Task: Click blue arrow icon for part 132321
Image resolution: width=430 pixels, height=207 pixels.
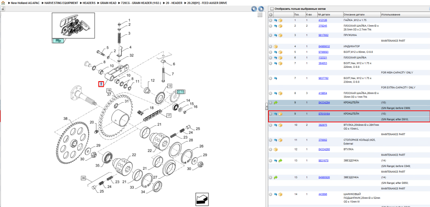Action: 275,58
